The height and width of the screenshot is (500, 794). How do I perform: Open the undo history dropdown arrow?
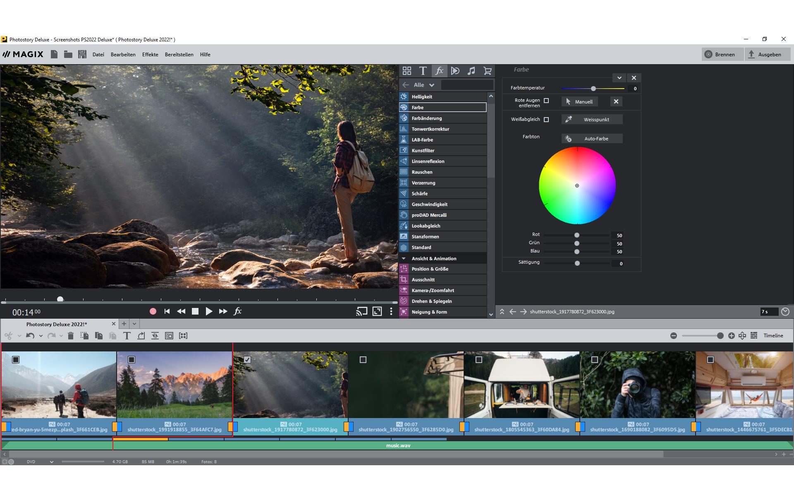coord(41,336)
